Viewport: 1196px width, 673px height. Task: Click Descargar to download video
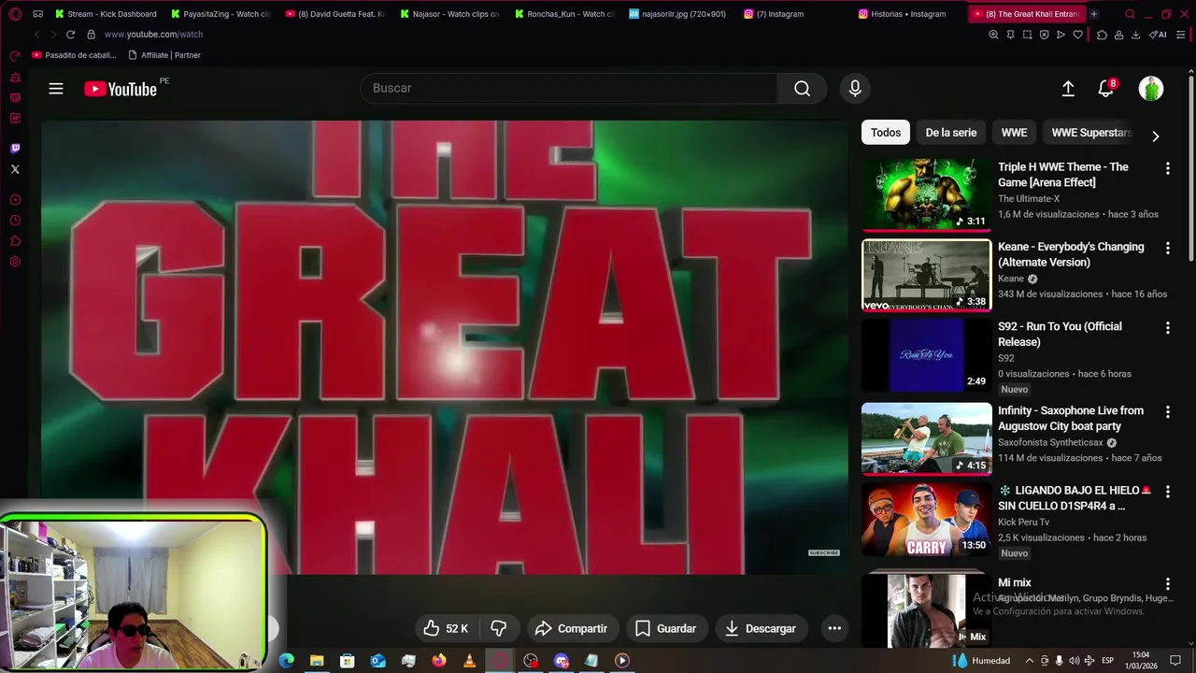click(761, 628)
